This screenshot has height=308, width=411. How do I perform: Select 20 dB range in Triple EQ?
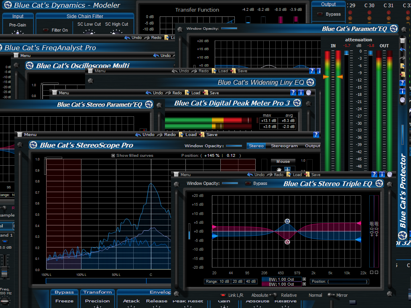(x=238, y=281)
